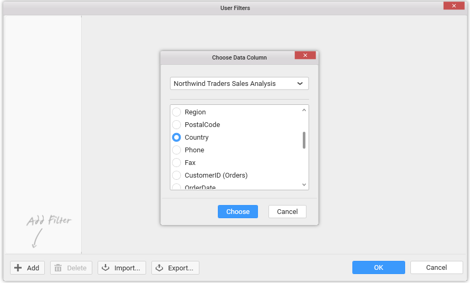Cancel the Choose Data Column dialog
This screenshot has height=283, width=470.
click(x=287, y=211)
